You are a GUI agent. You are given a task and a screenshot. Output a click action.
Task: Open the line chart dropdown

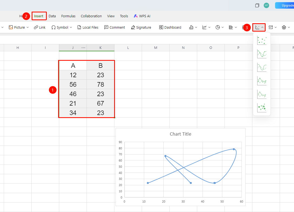coord(206,27)
